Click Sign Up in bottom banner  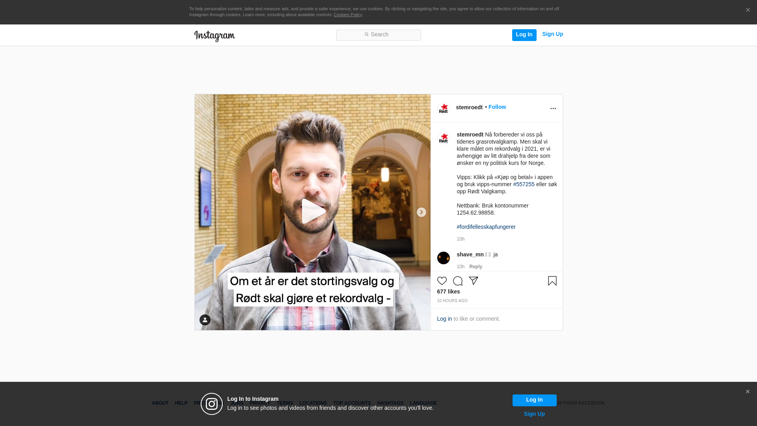(535, 414)
